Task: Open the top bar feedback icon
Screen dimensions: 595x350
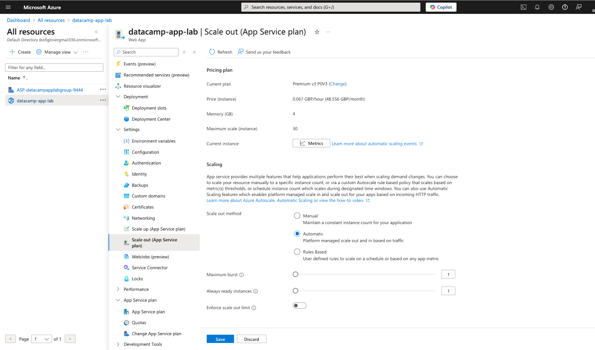Action: [x=579, y=7]
